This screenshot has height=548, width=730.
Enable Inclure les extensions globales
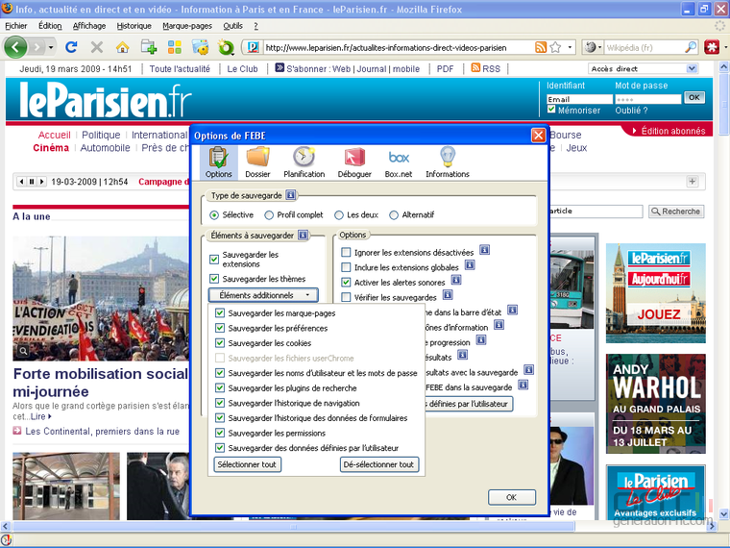[346, 267]
